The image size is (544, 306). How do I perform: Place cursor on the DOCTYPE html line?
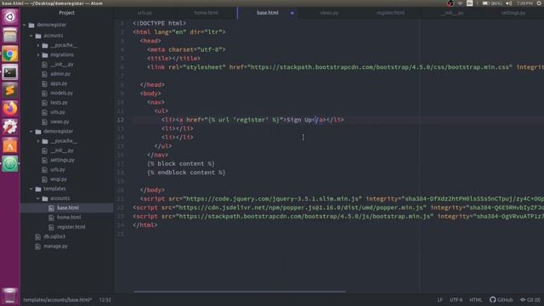[x=160, y=23]
